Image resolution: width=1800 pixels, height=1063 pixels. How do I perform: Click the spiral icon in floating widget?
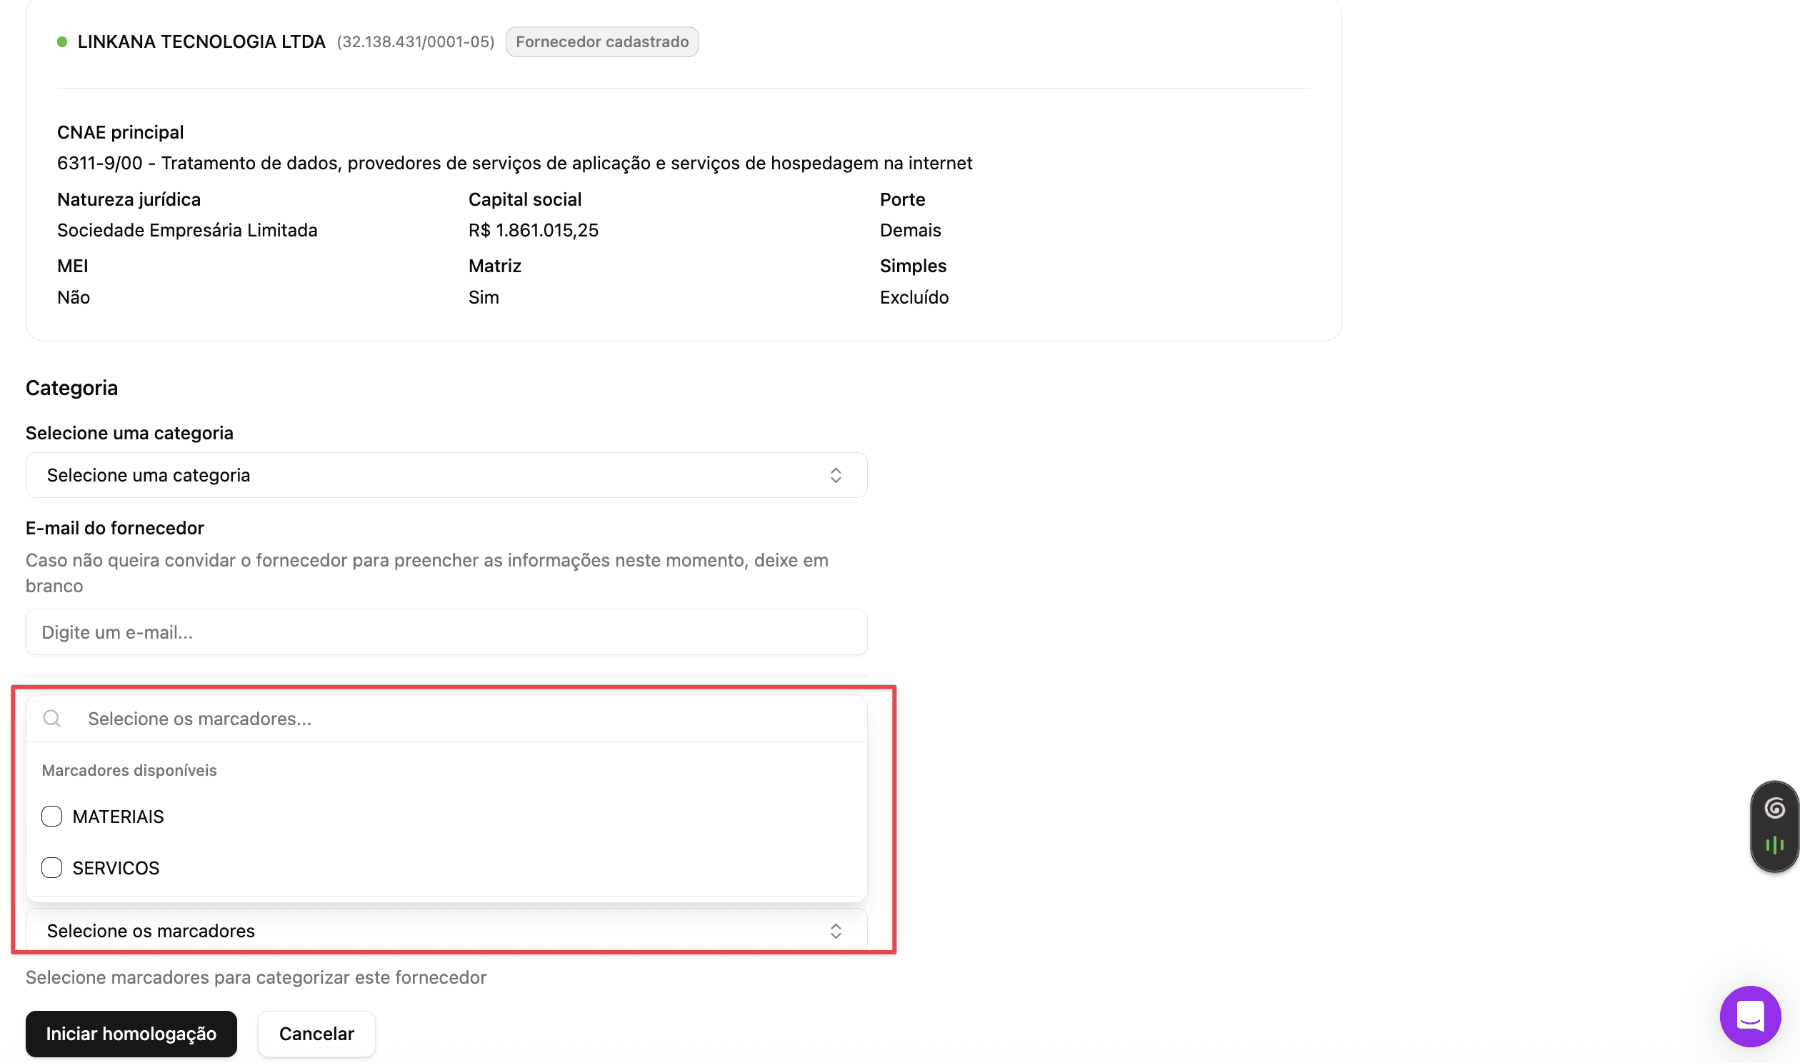[1774, 808]
